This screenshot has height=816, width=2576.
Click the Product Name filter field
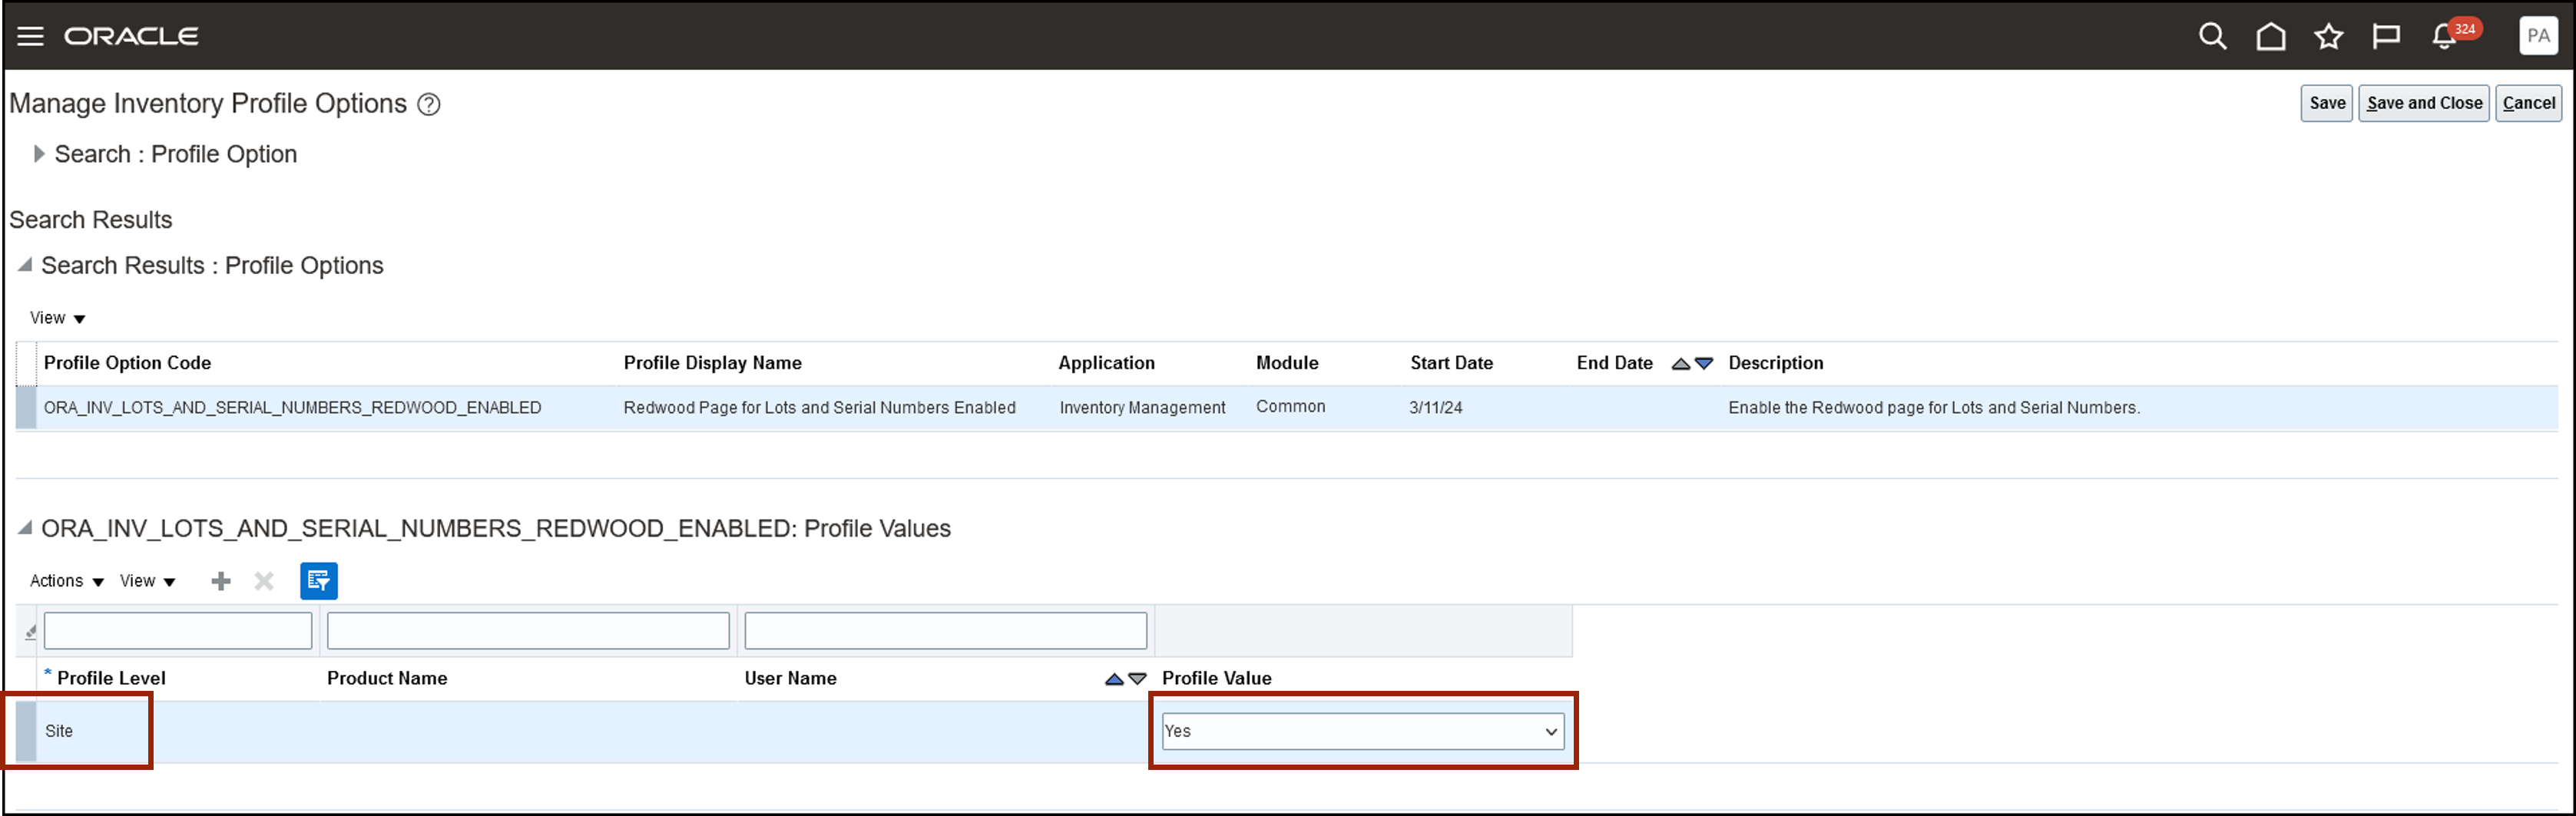pyautogui.click(x=528, y=631)
